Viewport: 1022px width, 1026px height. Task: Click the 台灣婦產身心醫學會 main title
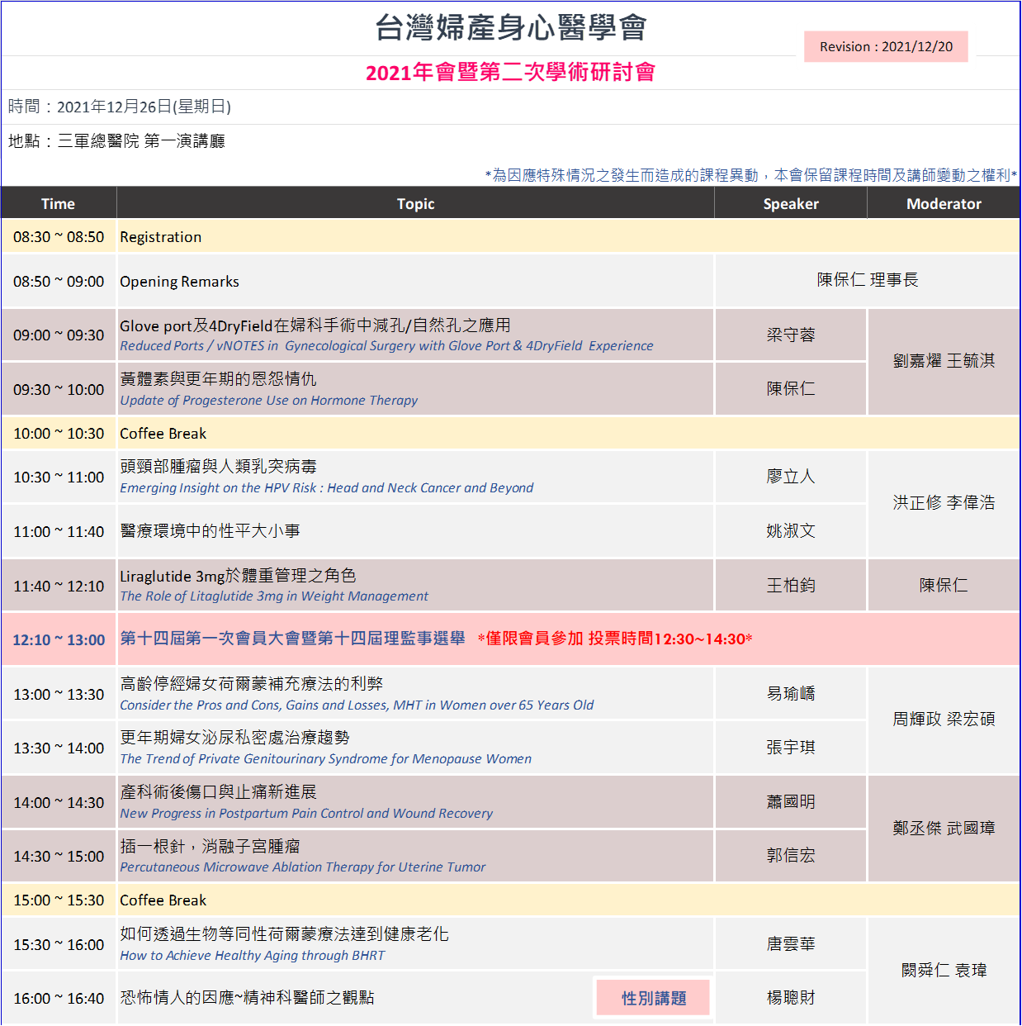click(x=510, y=28)
